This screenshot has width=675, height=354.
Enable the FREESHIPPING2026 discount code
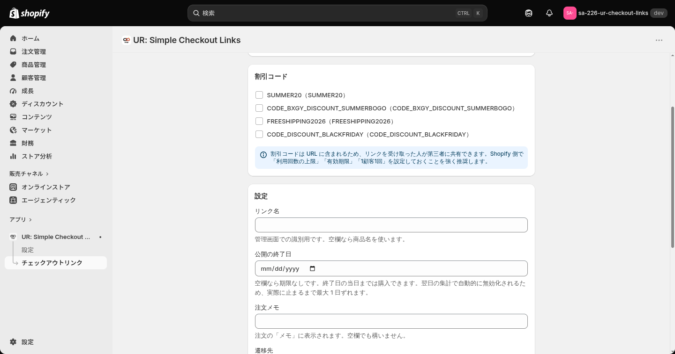(x=259, y=121)
